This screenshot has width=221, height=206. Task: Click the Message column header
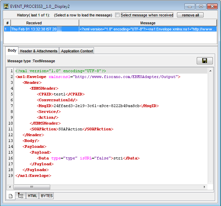click(x=148, y=23)
